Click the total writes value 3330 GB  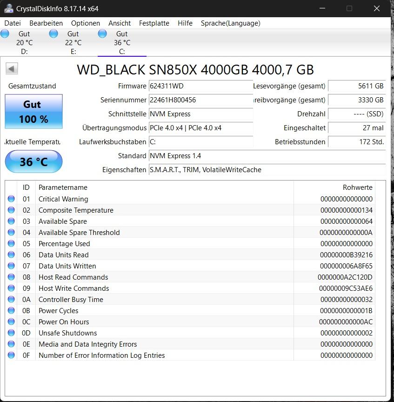pyautogui.click(x=357, y=100)
